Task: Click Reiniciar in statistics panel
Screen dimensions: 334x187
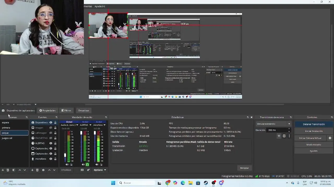Action: coord(244,168)
